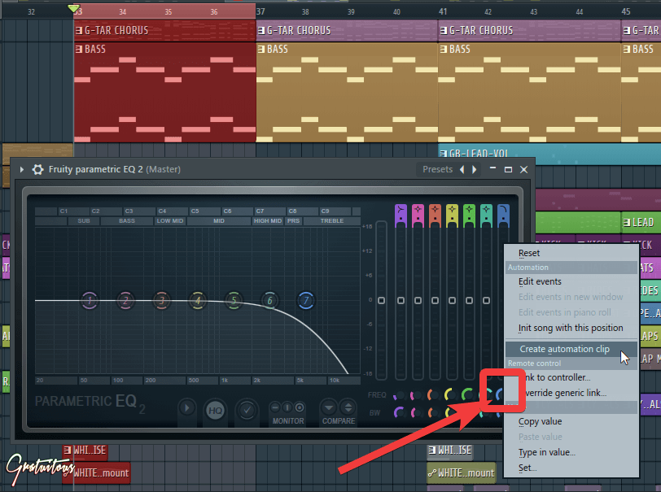
Task: Select the rightmost MONITOR option
Action: pyautogui.click(x=300, y=407)
